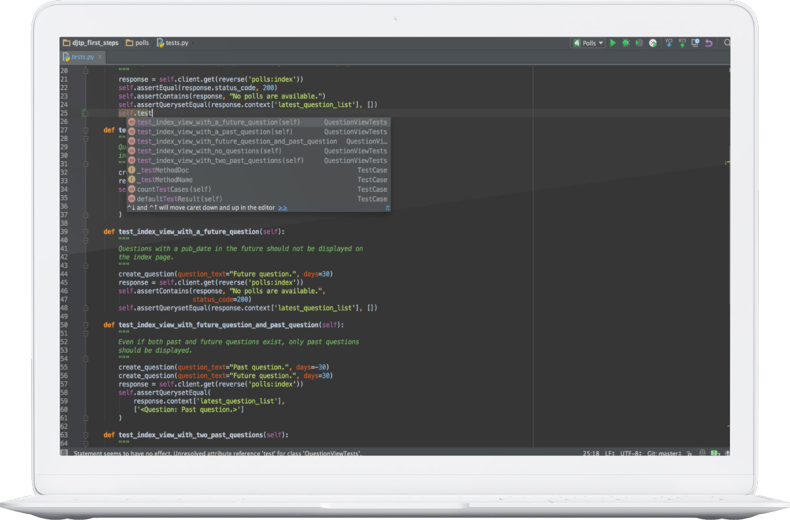Click the '>>' link in completion hint
This screenshot has width=790, height=520.
(282, 208)
